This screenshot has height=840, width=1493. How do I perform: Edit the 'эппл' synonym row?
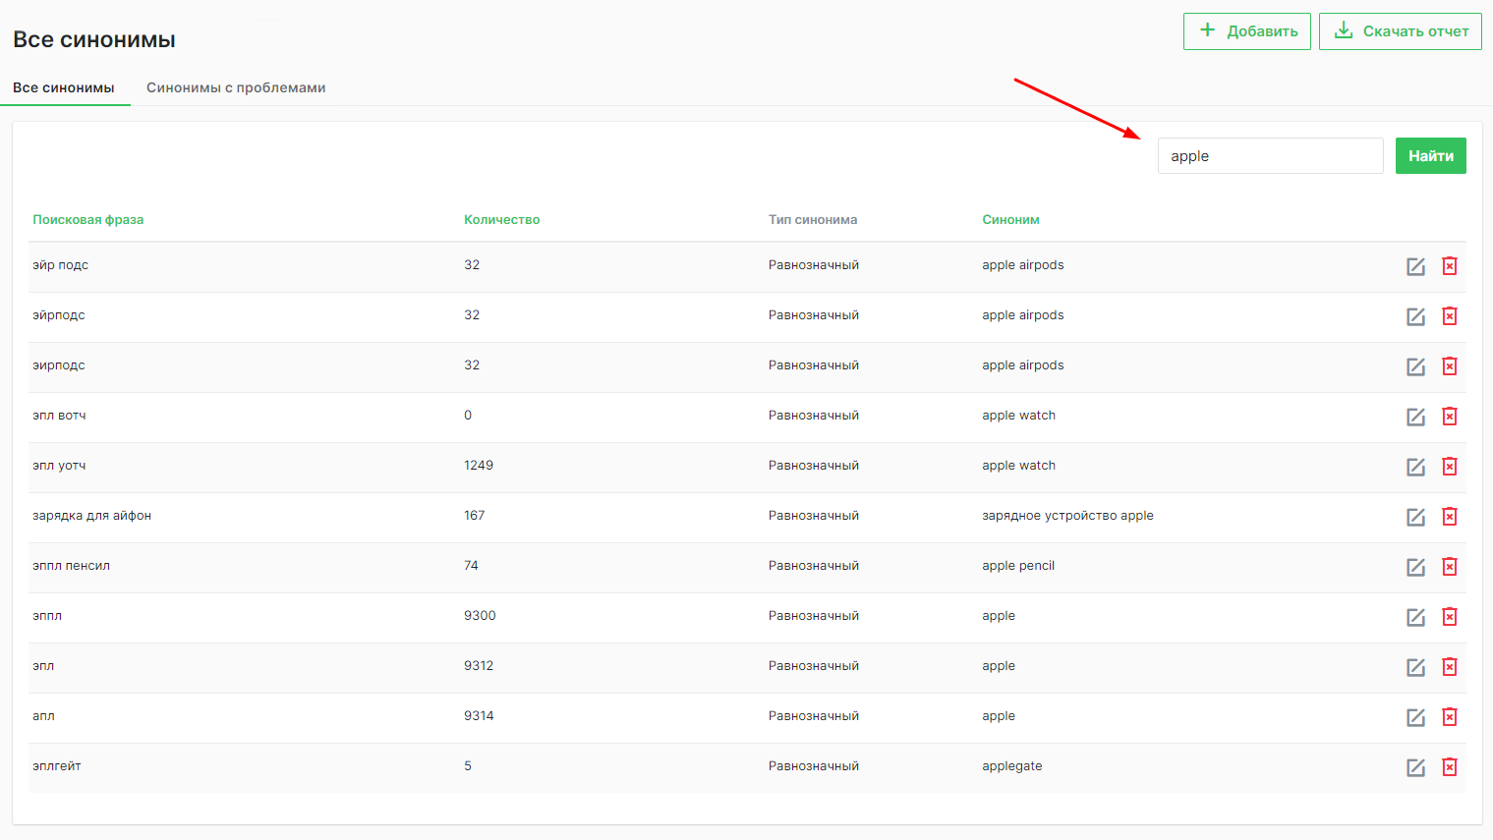(x=1415, y=617)
